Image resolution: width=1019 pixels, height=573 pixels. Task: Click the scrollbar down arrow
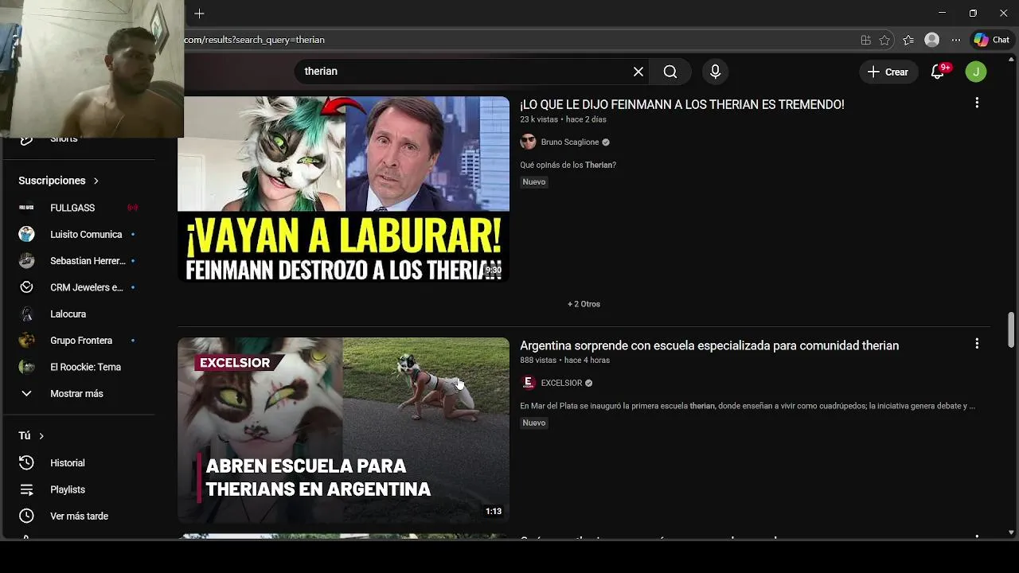click(x=1012, y=532)
